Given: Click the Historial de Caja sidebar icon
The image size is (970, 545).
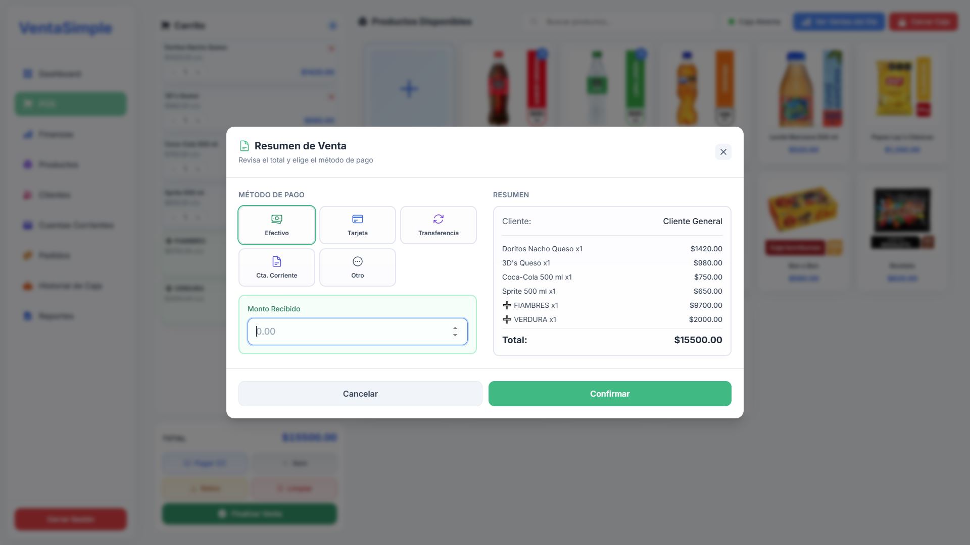Looking at the screenshot, I should pos(28,286).
